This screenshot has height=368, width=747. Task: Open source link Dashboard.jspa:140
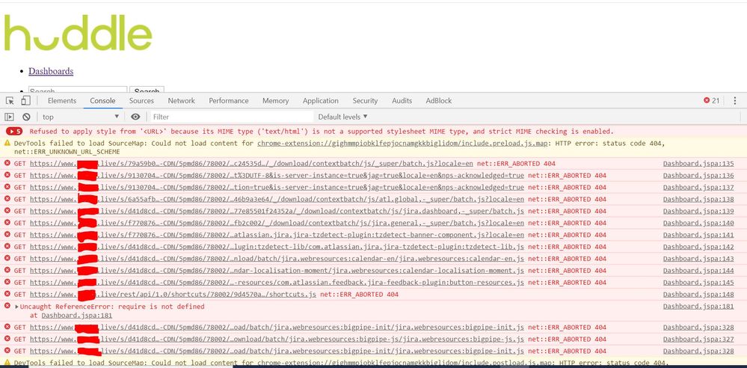pyautogui.click(x=698, y=223)
